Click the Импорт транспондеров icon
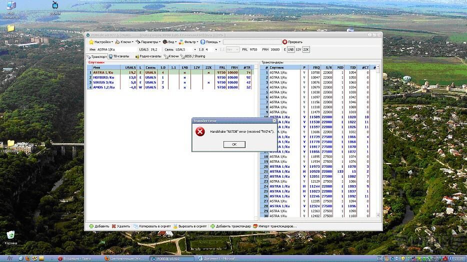The image size is (467, 262). (255, 226)
